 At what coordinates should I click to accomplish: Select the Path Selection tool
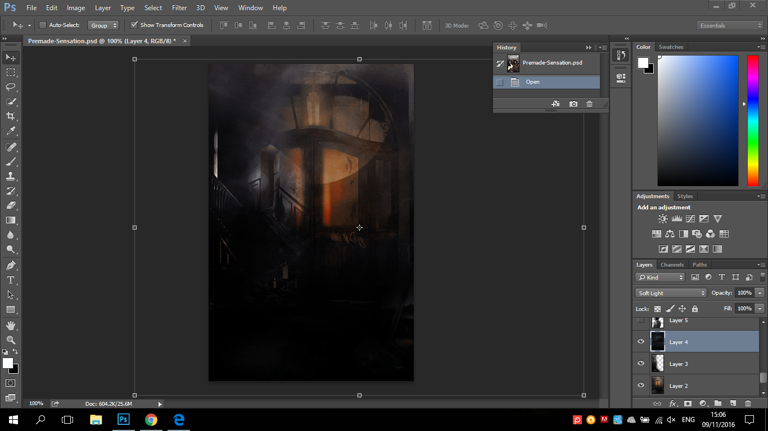pyautogui.click(x=11, y=294)
